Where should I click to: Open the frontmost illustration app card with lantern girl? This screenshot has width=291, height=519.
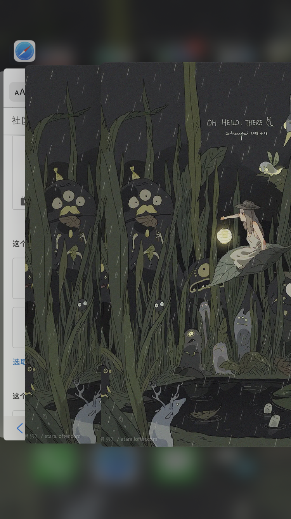pyautogui.click(x=196, y=254)
